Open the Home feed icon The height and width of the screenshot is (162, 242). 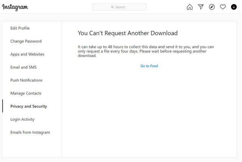[189, 7]
